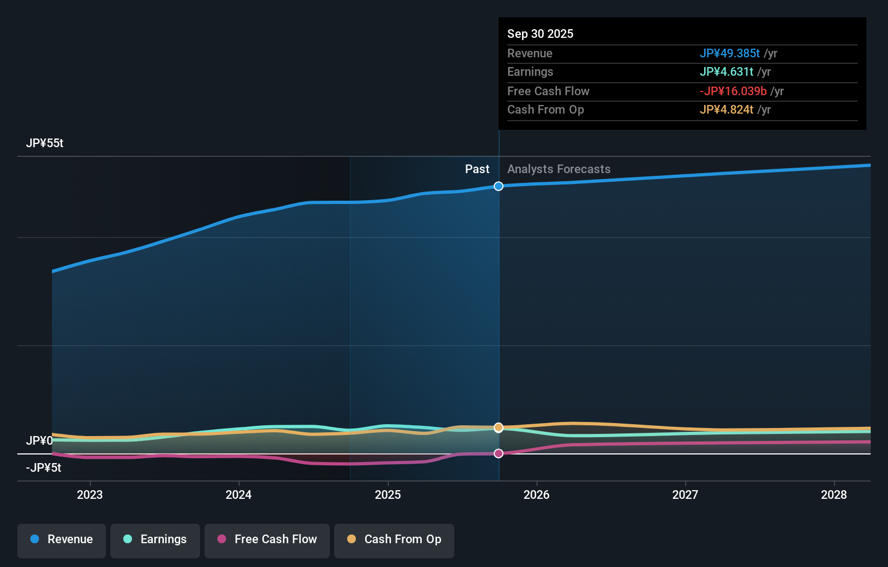This screenshot has width=888, height=567.
Task: Toggle the Revenue series visibility
Action: 61,540
